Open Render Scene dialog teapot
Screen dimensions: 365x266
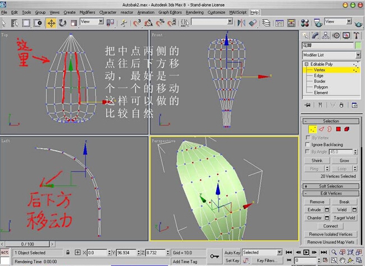(x=318, y=23)
